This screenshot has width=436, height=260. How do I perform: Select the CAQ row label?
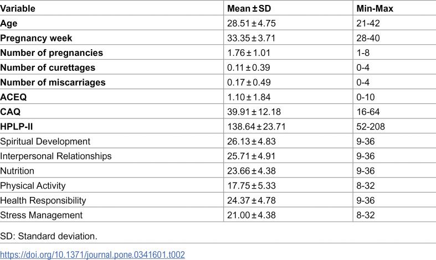point(11,112)
